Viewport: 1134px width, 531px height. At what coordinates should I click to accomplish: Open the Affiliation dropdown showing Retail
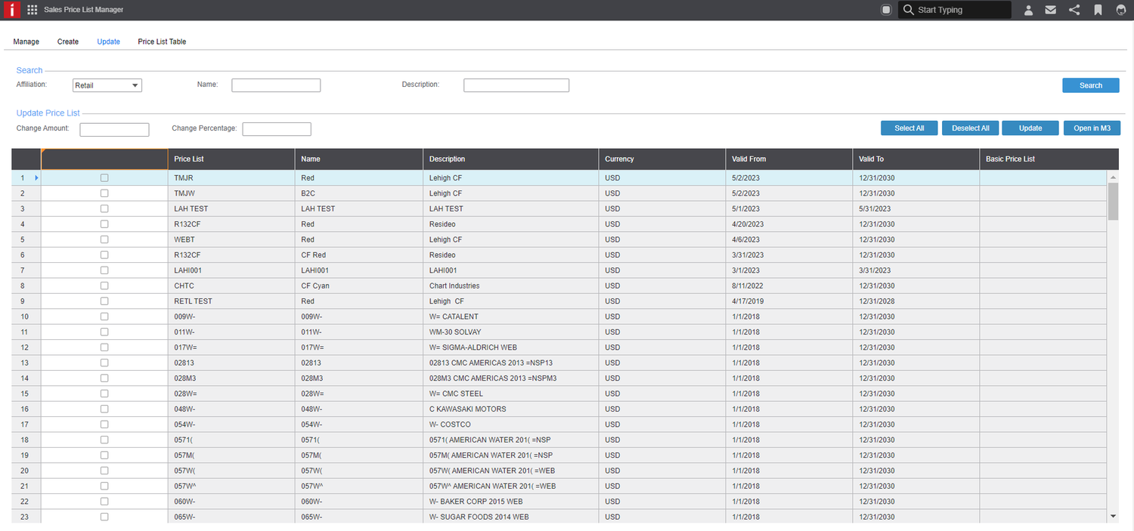[107, 85]
